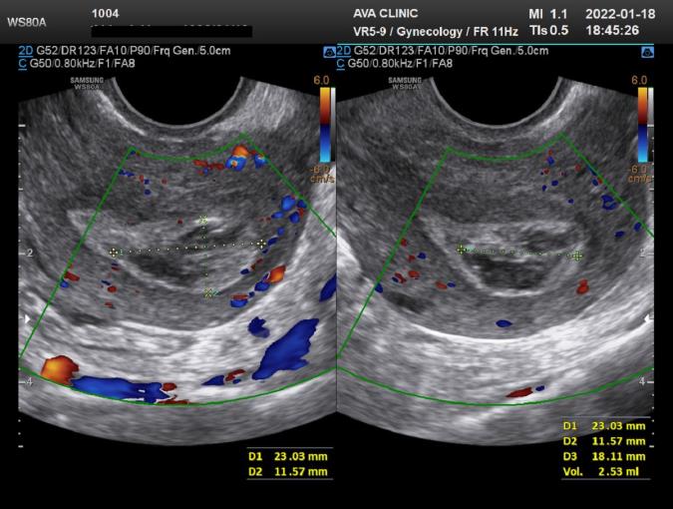Select the C color mode label on left pane
673x509 pixels.
pos(22,64)
